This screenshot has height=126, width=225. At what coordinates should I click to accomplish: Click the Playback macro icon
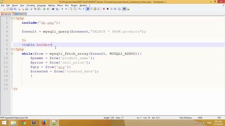pos(111,9)
